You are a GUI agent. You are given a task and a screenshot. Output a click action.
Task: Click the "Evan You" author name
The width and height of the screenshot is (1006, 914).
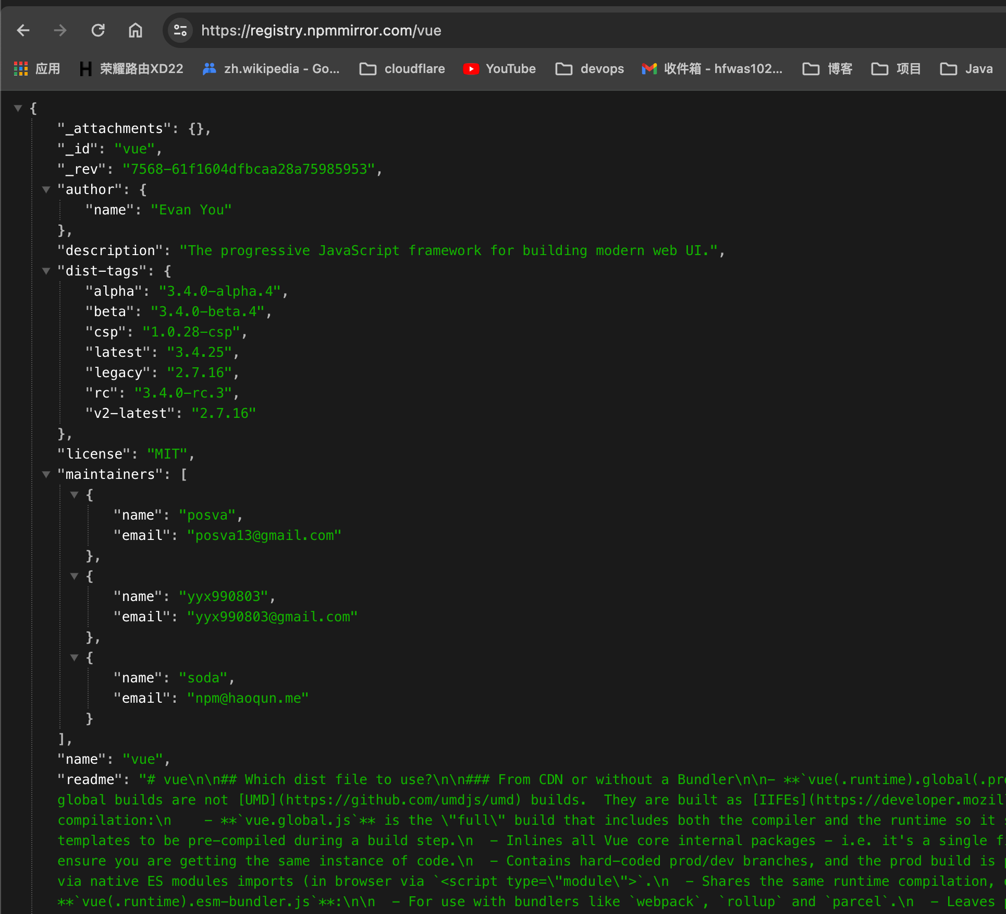(x=191, y=210)
